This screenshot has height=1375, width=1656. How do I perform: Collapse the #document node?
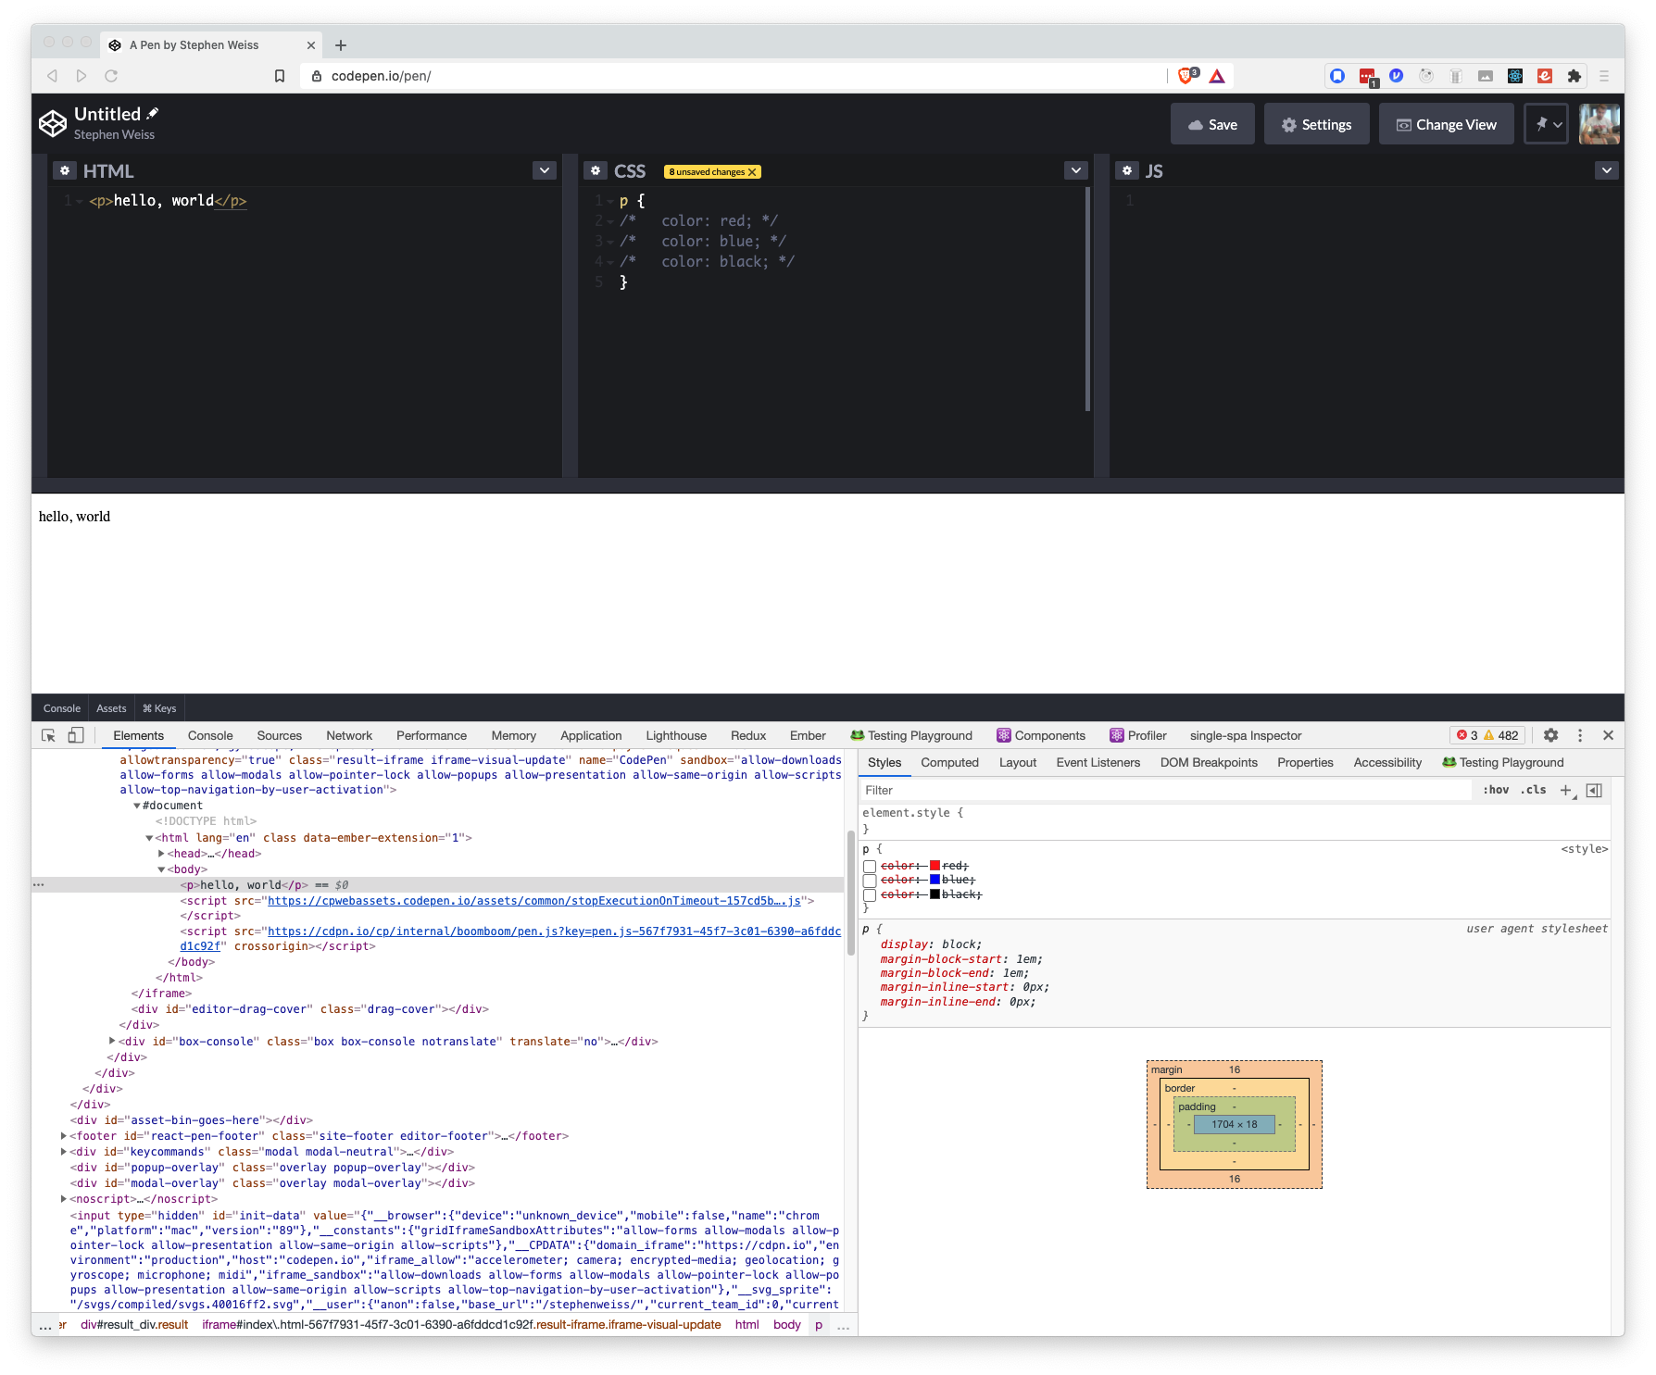coord(136,806)
